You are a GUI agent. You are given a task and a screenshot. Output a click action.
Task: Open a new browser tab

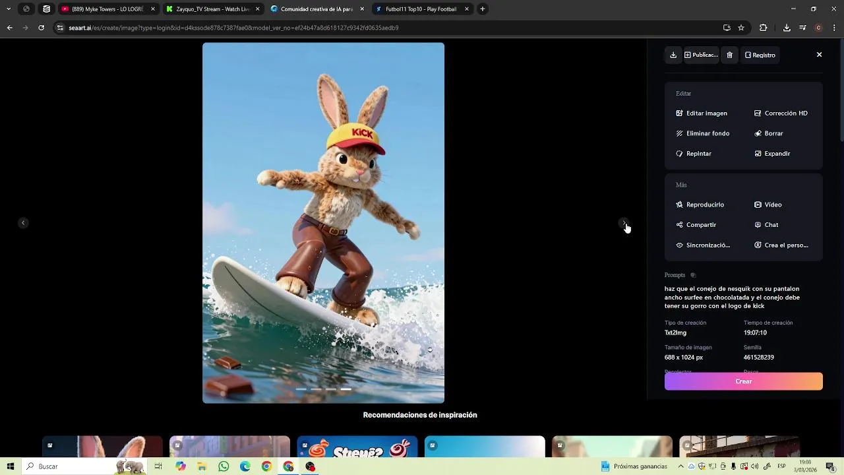pos(483,9)
